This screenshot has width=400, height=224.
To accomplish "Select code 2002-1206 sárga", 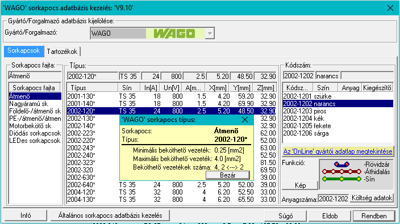I will tap(338, 133).
